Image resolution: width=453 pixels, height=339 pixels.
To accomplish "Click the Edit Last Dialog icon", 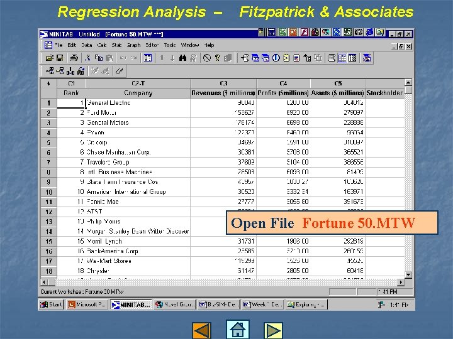I will pyautogui.click(x=148, y=58).
